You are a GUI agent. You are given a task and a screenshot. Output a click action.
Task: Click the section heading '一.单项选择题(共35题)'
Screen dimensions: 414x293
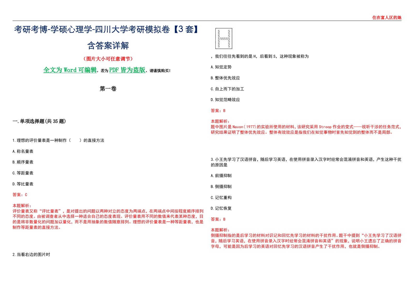(x=39, y=121)
